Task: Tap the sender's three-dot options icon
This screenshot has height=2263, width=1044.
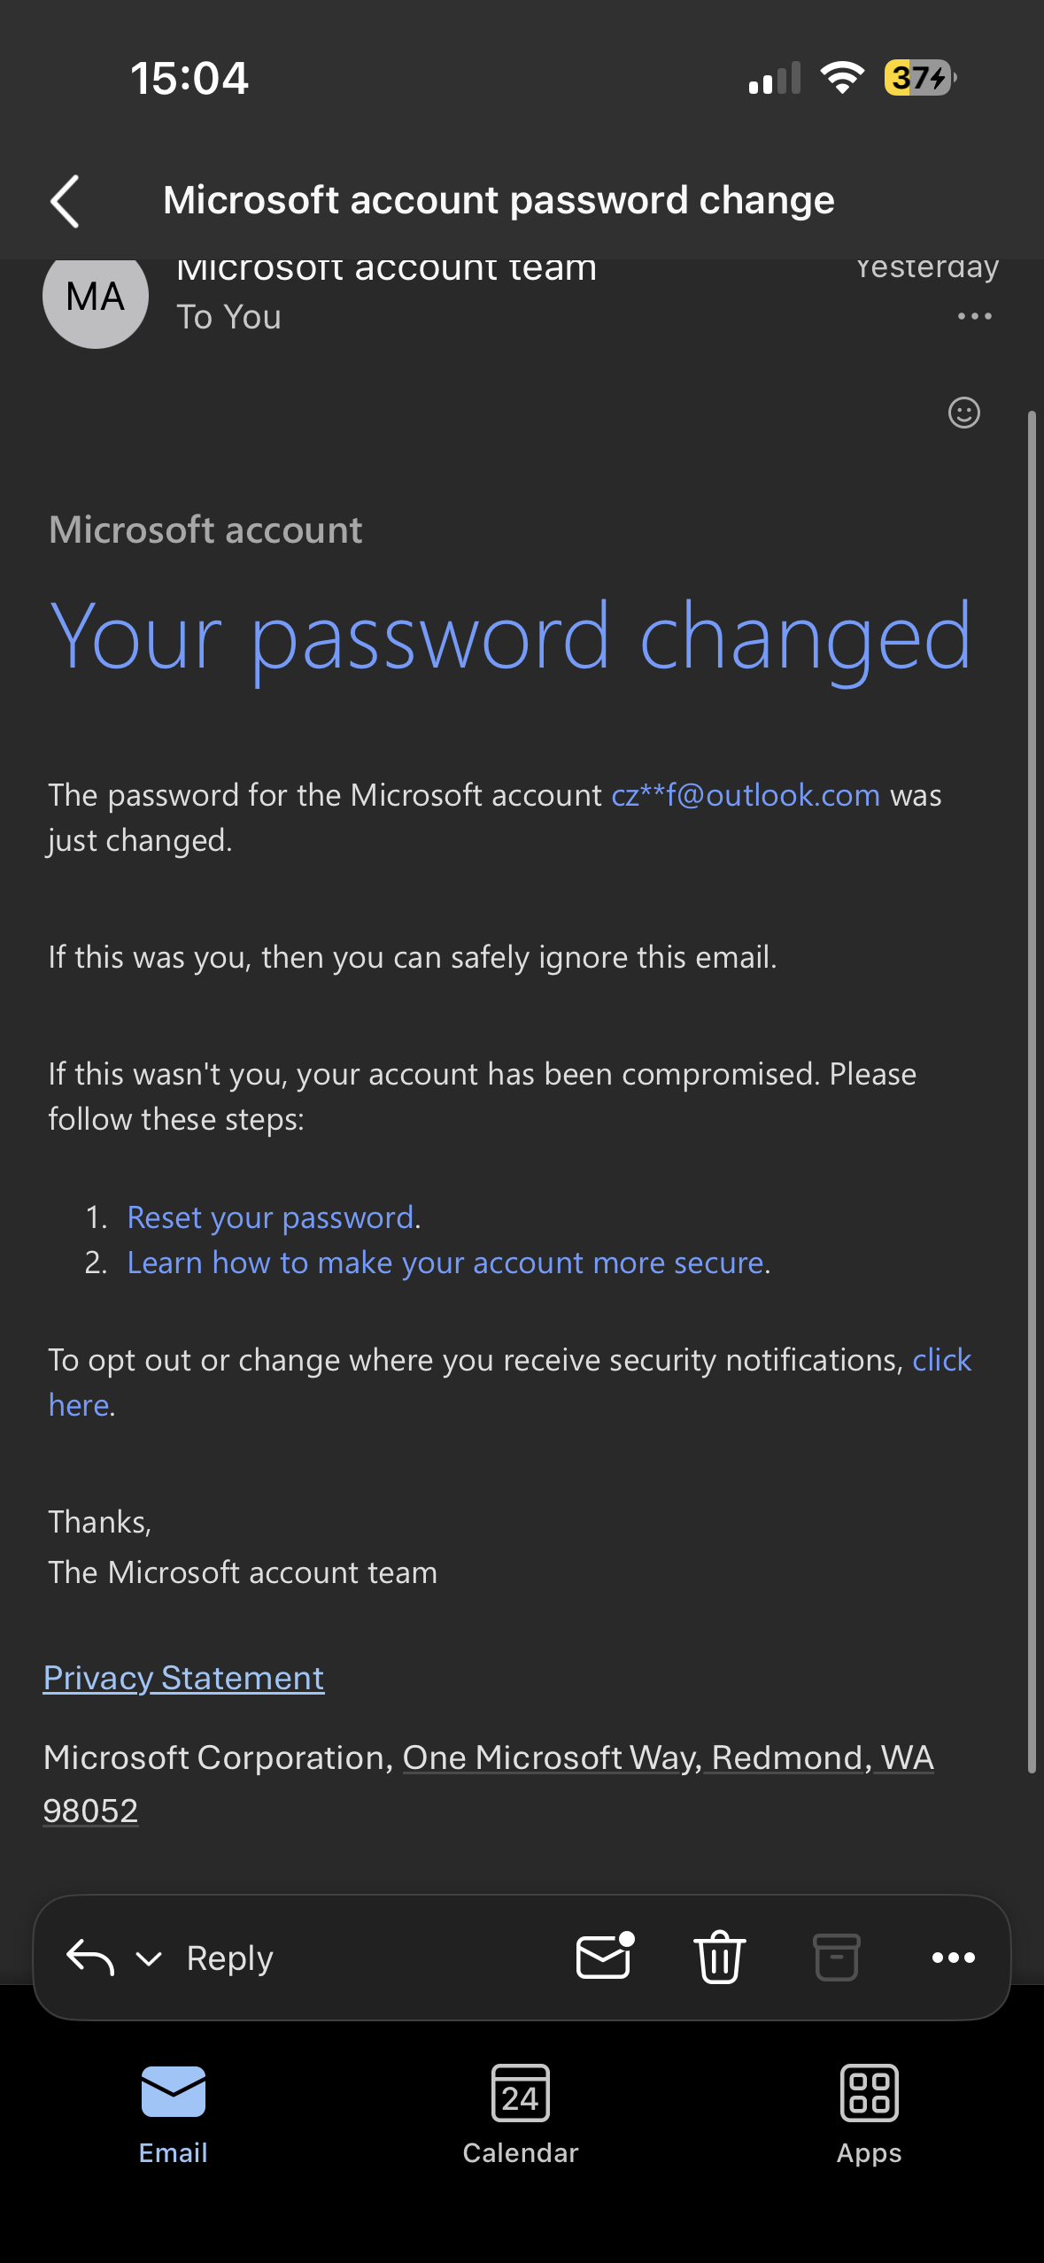Action: click(x=974, y=317)
